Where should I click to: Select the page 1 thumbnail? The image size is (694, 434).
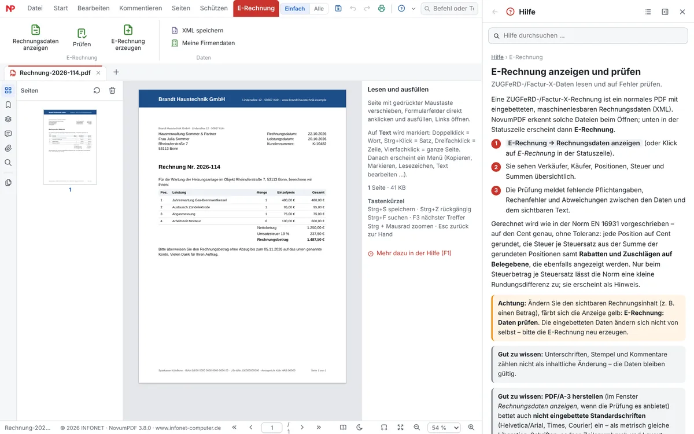pos(70,147)
